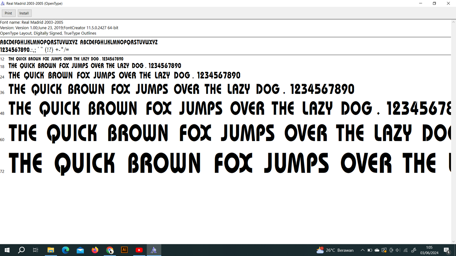Open the weather widget showing 26°C Berawan
456x256 pixels.
click(x=335, y=250)
